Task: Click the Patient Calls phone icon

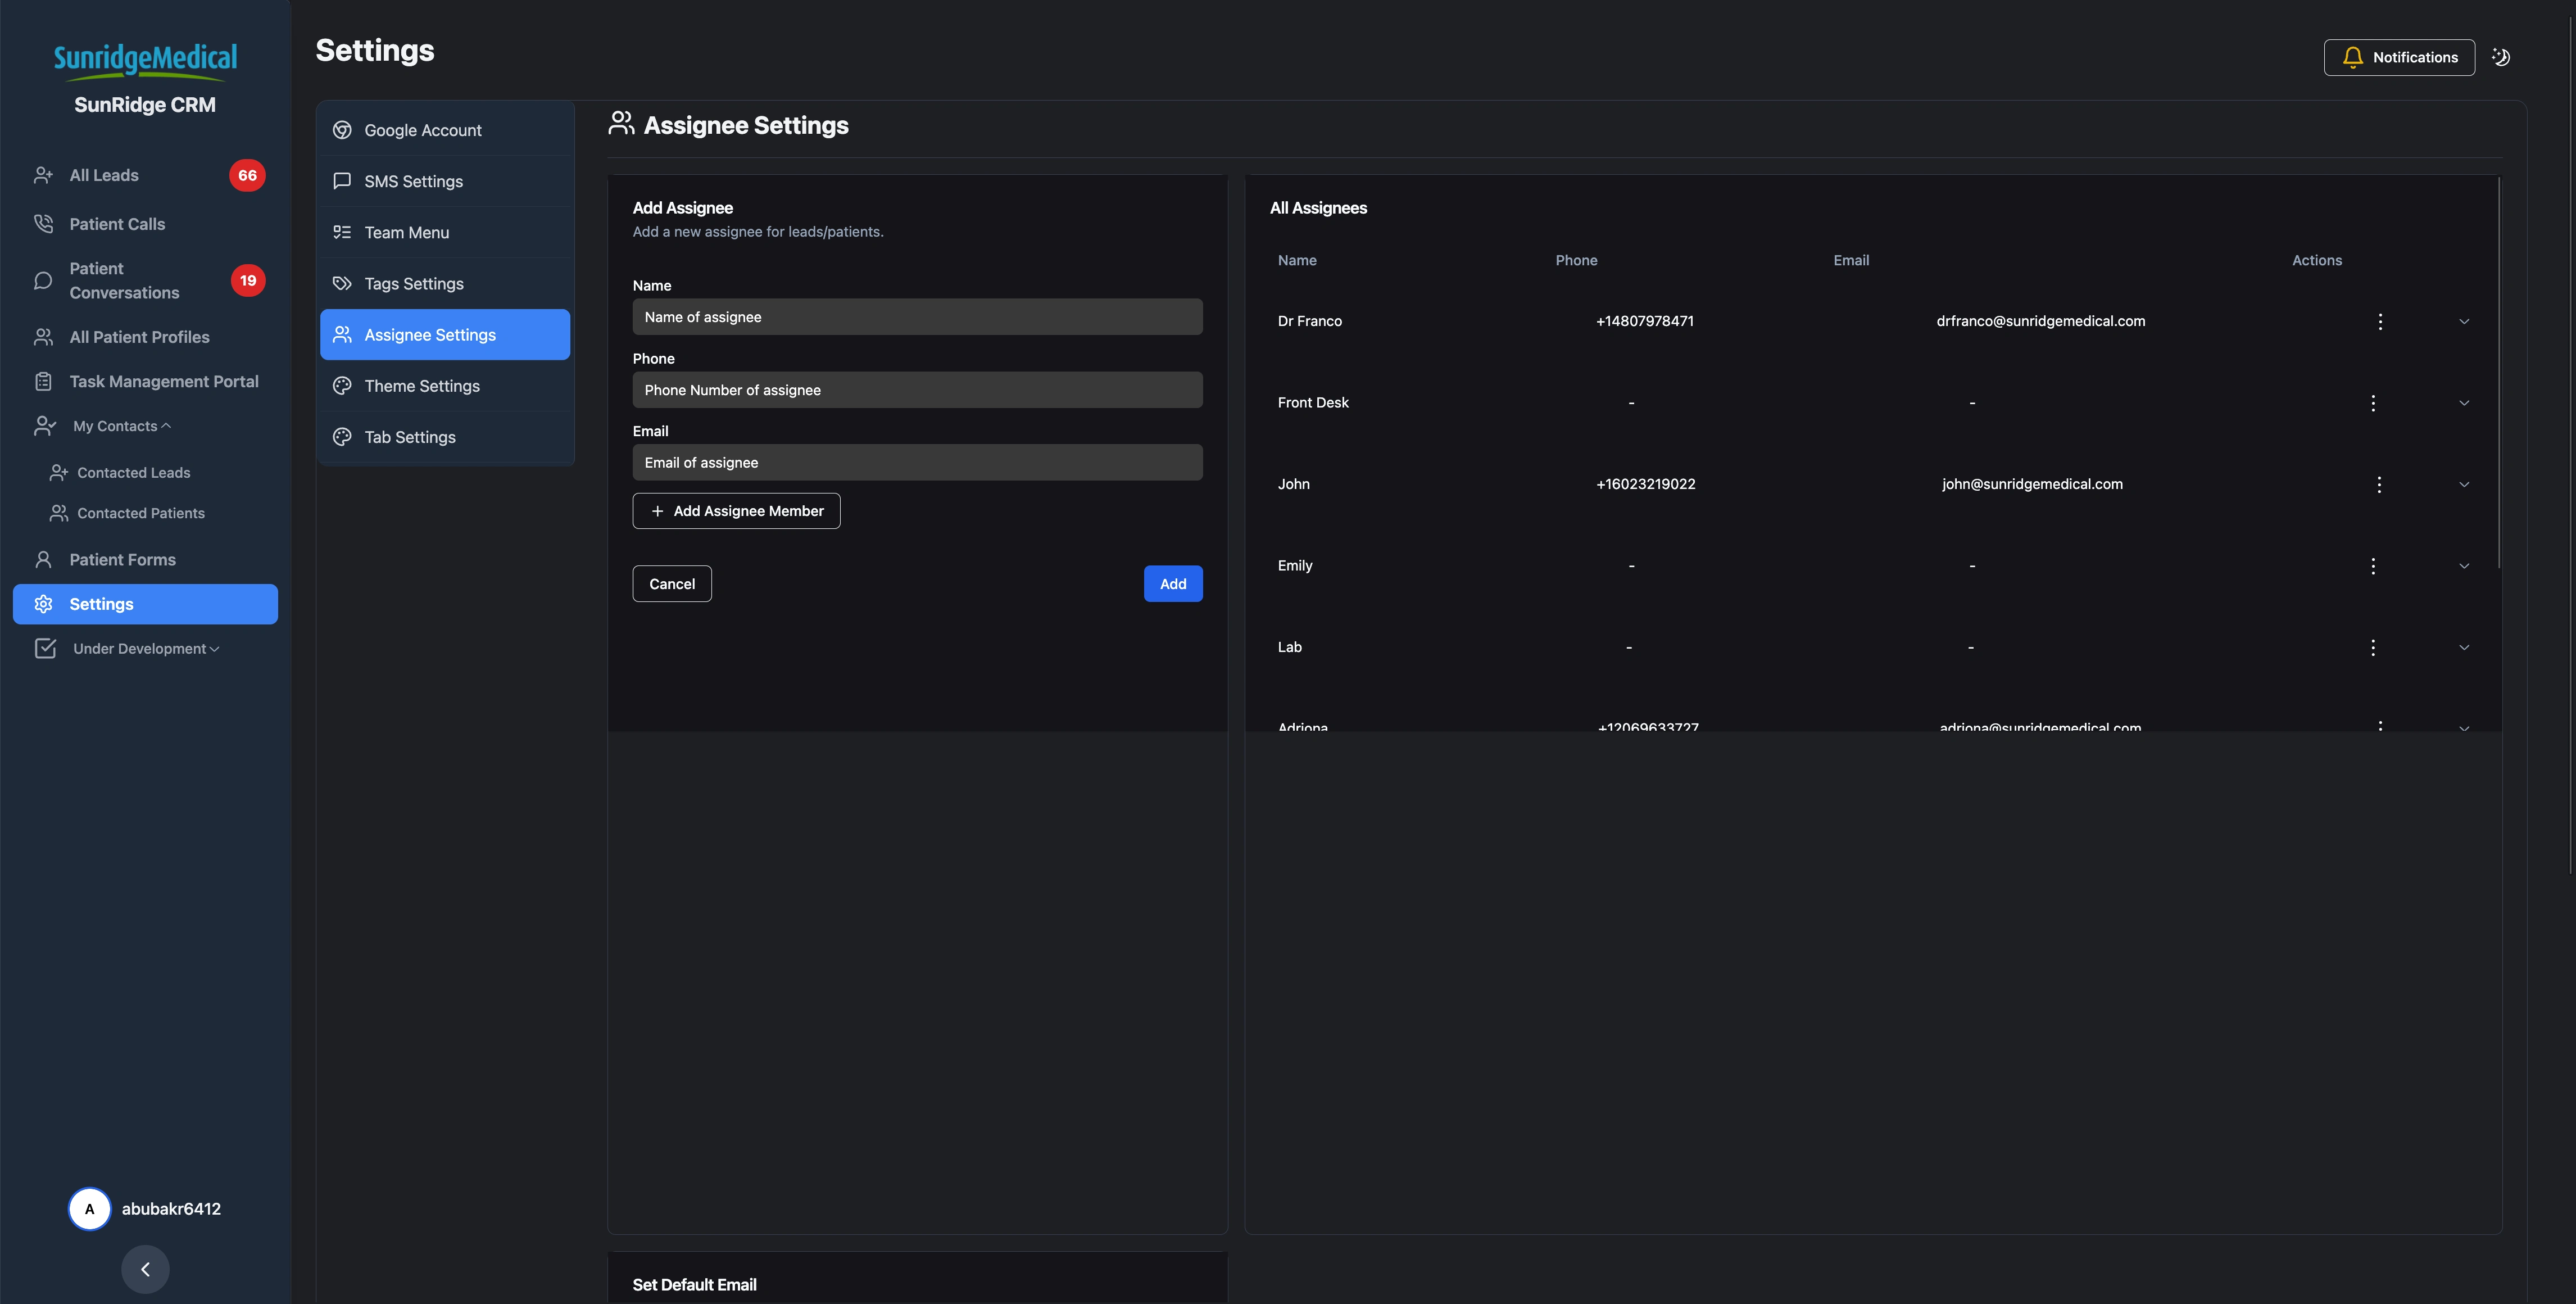Action: [43, 224]
